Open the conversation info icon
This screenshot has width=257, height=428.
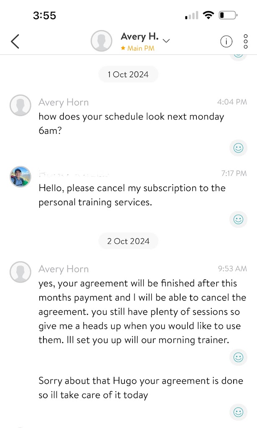[x=226, y=41]
